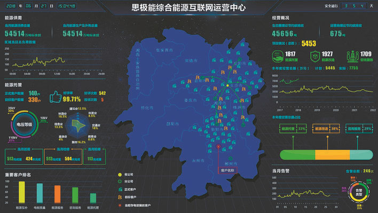378x213 pixels.
Task: Click the orange segment of share bar
Action: tap(333, 155)
